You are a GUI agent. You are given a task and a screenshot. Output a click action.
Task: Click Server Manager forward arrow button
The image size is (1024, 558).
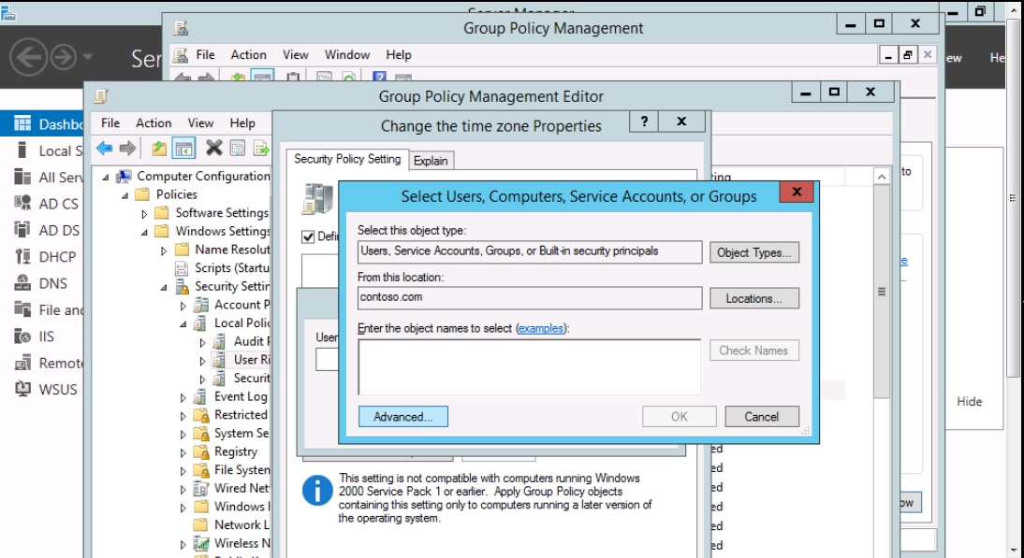(x=64, y=57)
